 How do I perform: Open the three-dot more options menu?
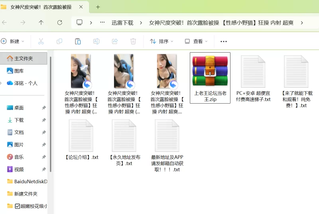point(224,41)
